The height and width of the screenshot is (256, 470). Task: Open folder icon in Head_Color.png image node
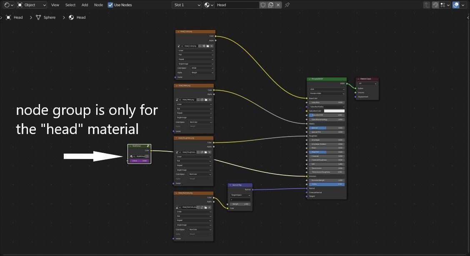click(208, 46)
